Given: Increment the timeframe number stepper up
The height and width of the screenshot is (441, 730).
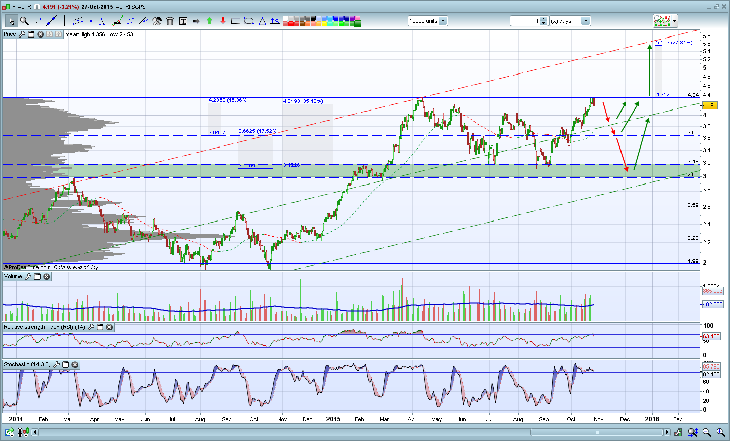Looking at the screenshot, I should coord(544,19).
